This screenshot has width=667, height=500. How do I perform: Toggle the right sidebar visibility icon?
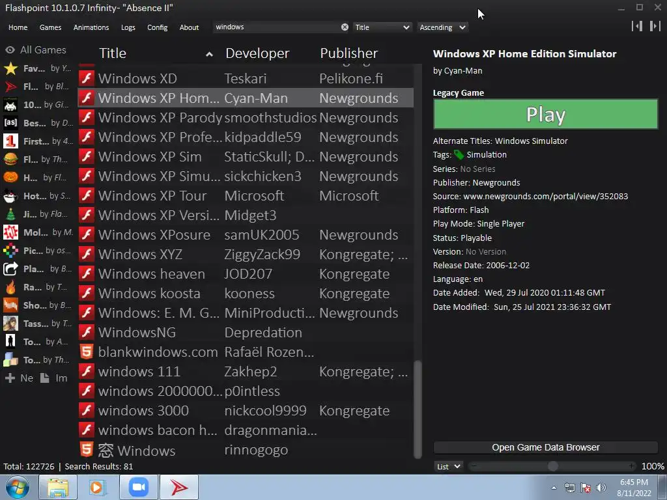(x=655, y=26)
